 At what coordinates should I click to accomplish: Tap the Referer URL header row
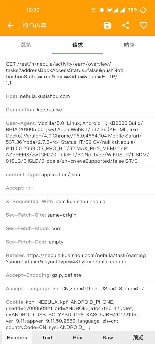(77, 259)
